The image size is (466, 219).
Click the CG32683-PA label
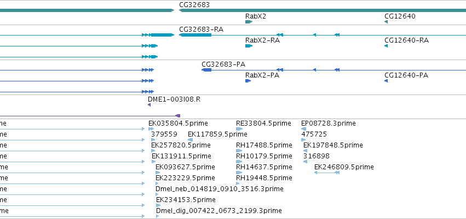223,64
